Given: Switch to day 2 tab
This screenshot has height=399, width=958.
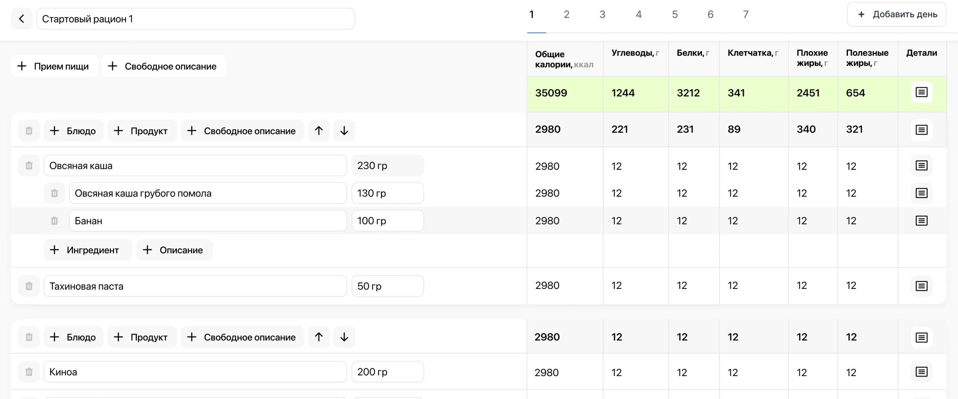Looking at the screenshot, I should click(566, 15).
